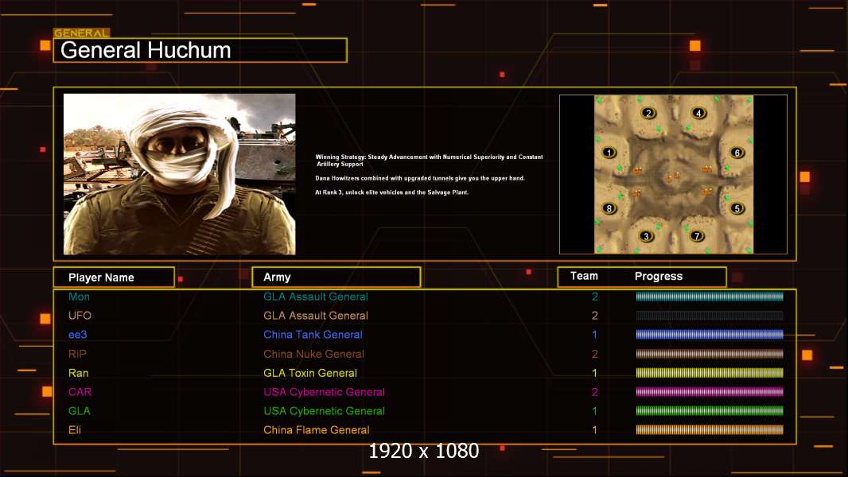The height and width of the screenshot is (477, 848).
Task: Click the Army column header
Action: pos(336,277)
